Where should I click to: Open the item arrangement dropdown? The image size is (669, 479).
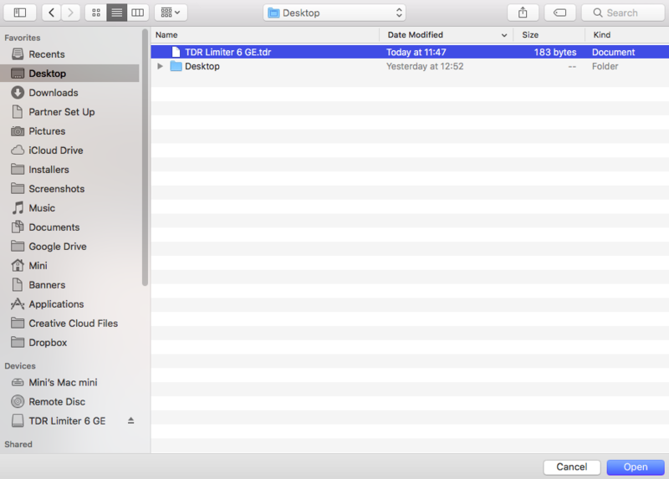pyautogui.click(x=171, y=13)
